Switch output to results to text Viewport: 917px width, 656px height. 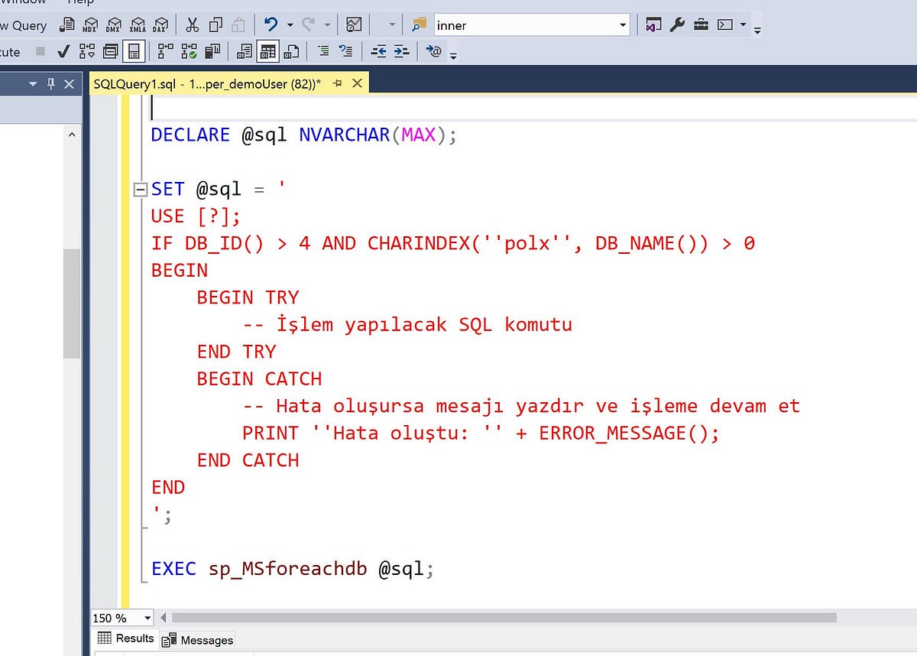click(x=244, y=52)
